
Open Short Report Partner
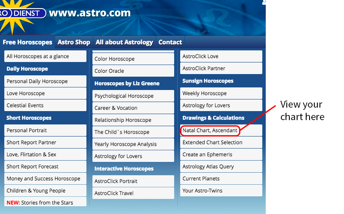(x=45, y=143)
